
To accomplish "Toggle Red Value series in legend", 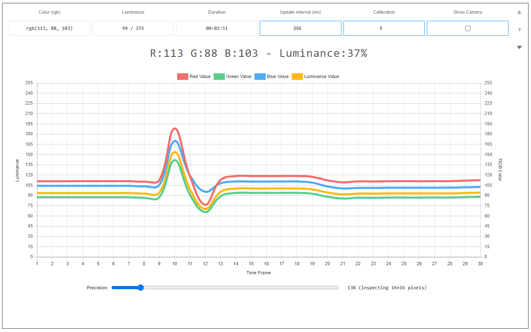I will 194,76.
